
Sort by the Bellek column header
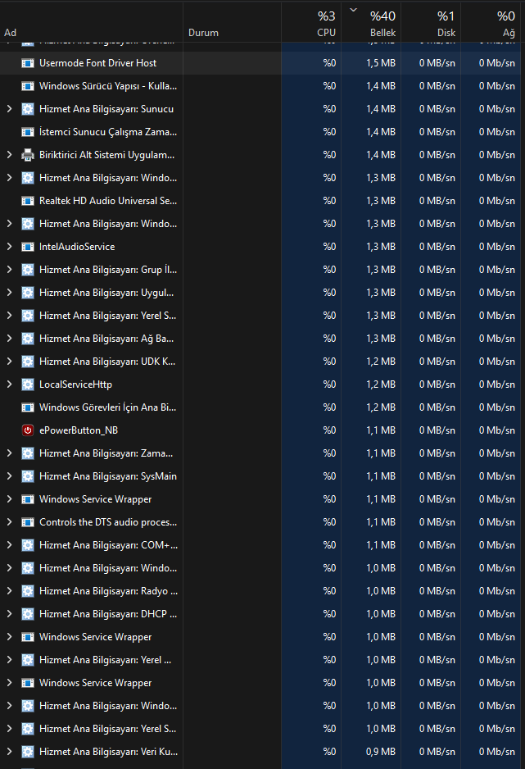coord(371,23)
